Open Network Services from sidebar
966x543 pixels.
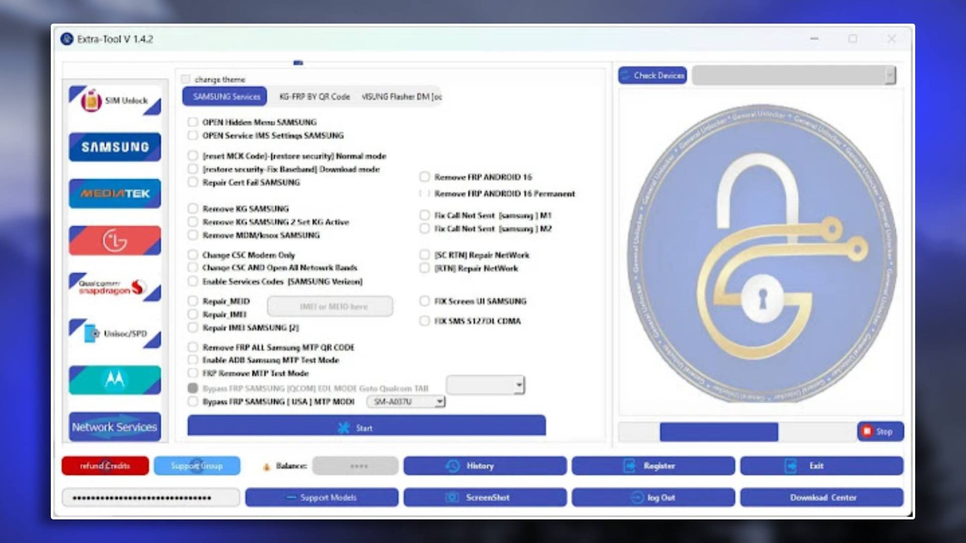(114, 427)
